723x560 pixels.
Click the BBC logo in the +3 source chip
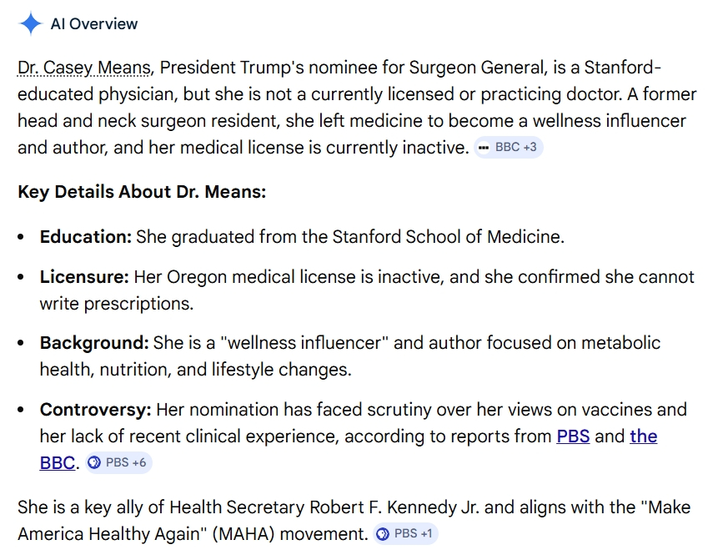click(x=484, y=148)
